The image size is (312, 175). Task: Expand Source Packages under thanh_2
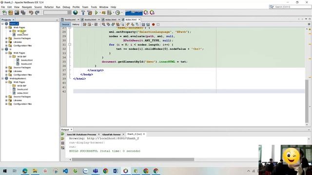6,38
